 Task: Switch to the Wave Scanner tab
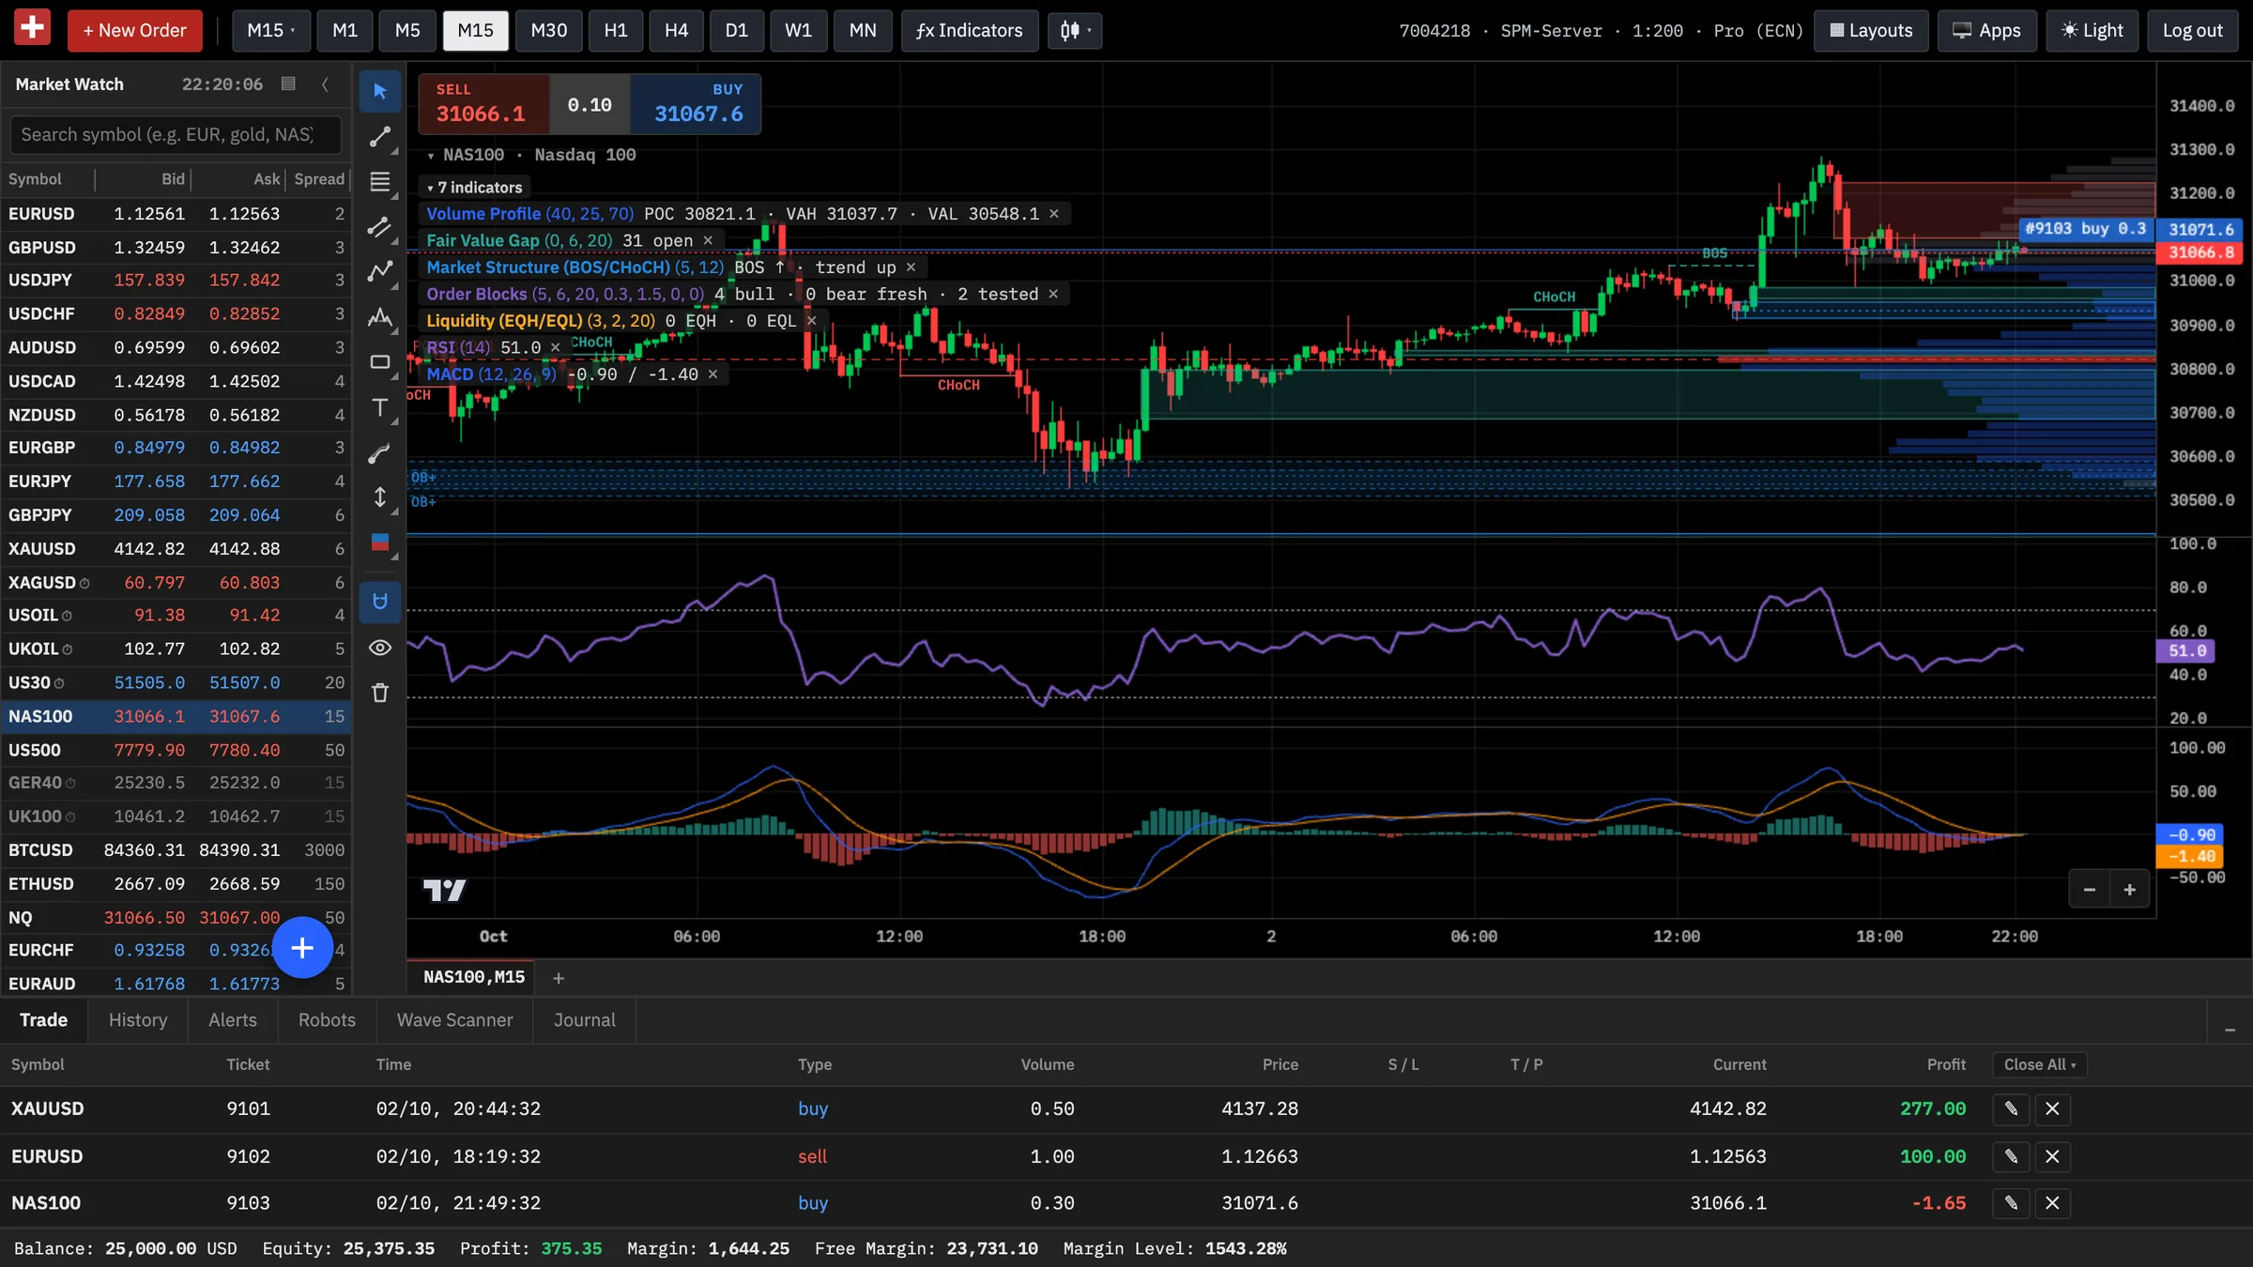pyautogui.click(x=454, y=1020)
